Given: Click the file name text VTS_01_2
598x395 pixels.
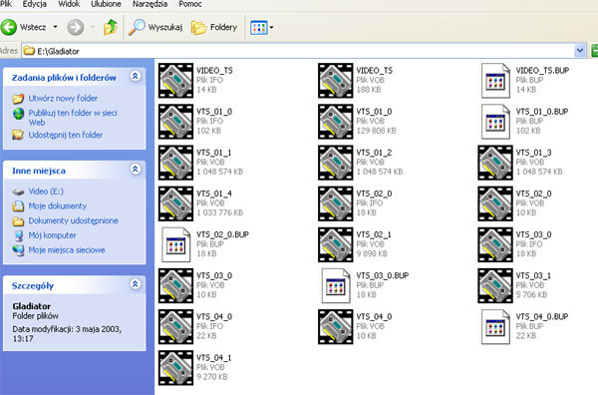Looking at the screenshot, I should coord(374,153).
